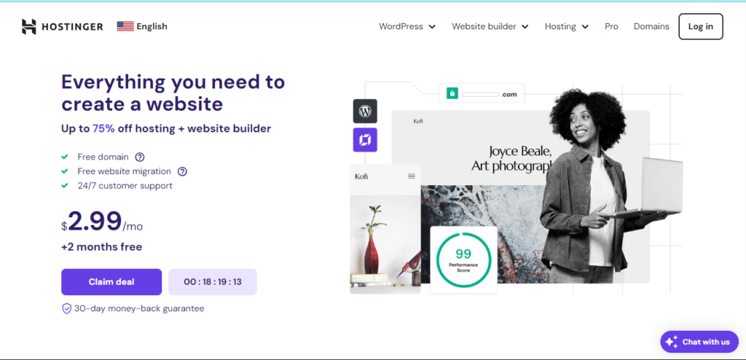Click the 75% discount text
Image resolution: width=746 pixels, height=360 pixels.
[x=103, y=128]
